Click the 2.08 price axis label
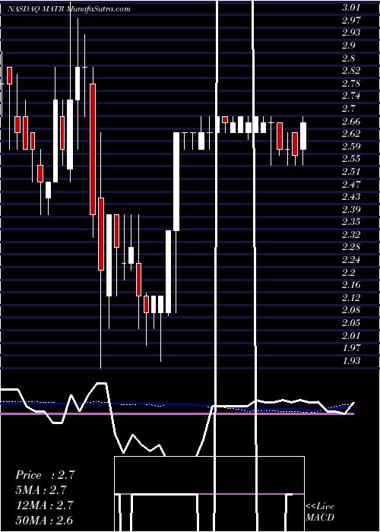 coord(351,310)
